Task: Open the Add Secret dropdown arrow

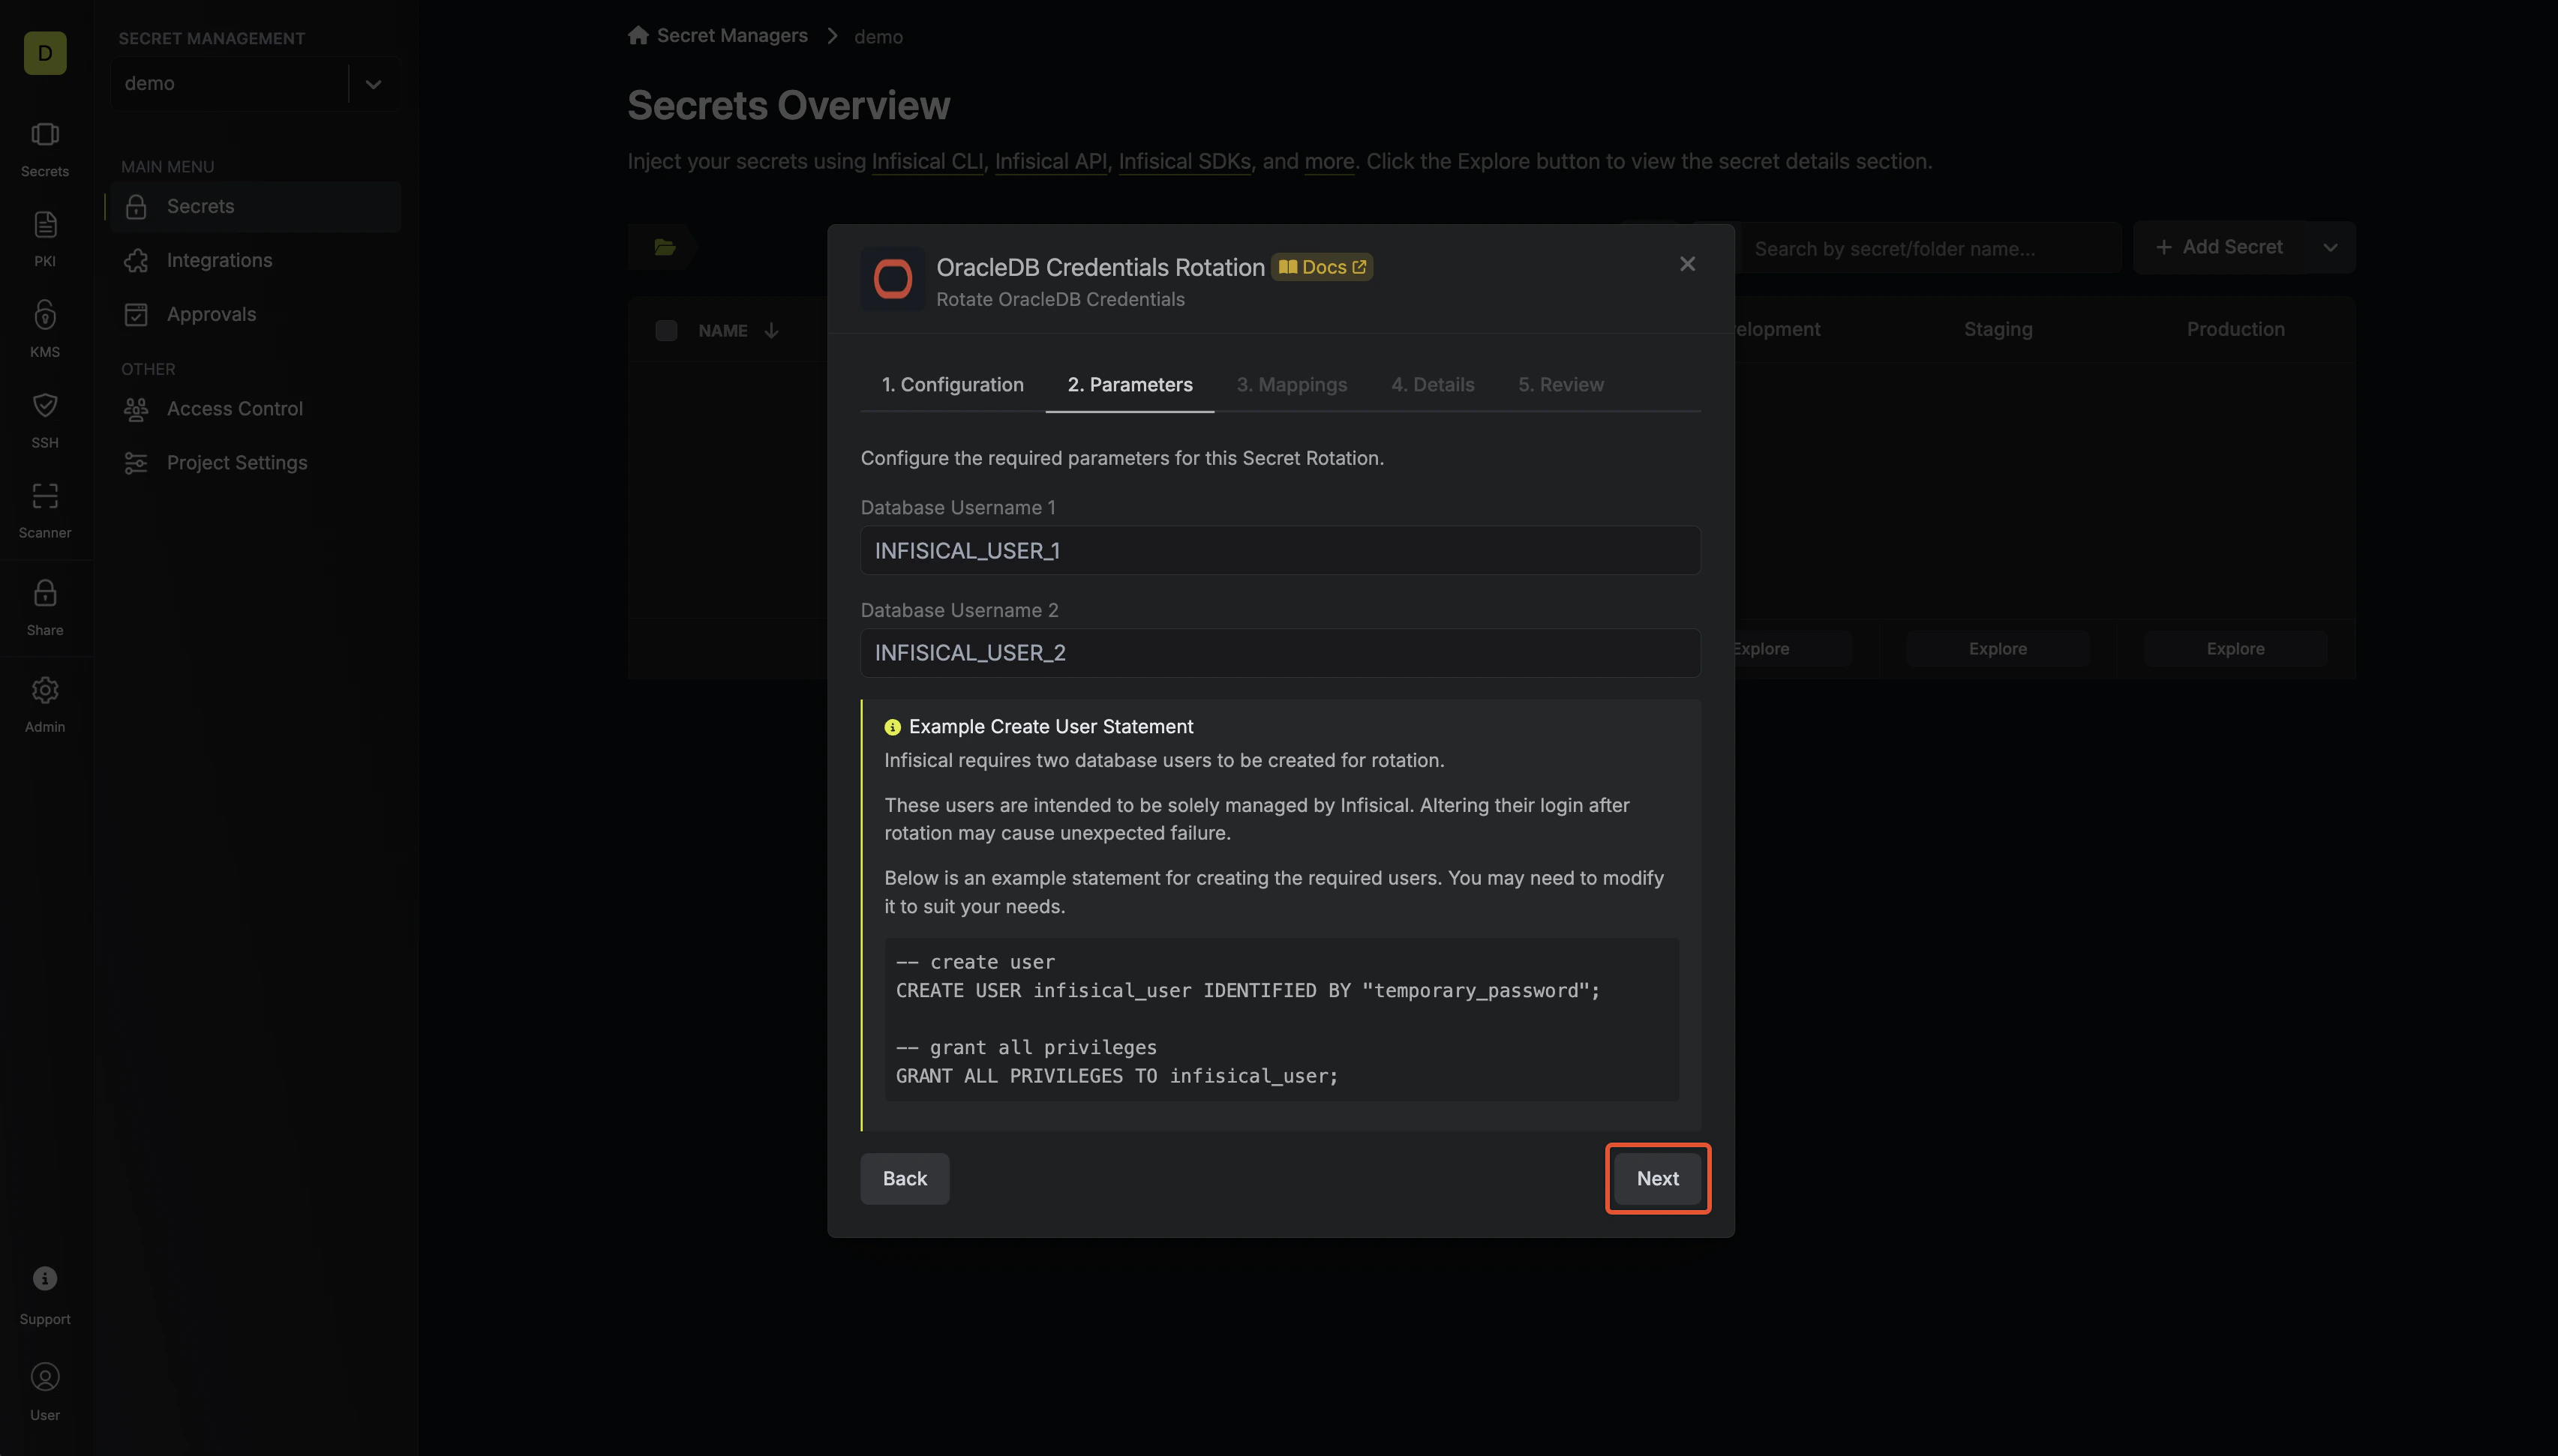Action: pyautogui.click(x=2330, y=248)
